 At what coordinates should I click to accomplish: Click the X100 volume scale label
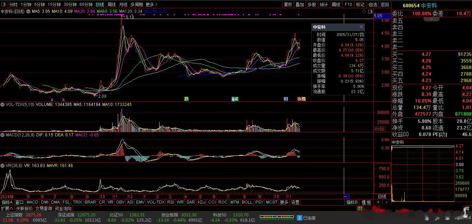(379, 129)
